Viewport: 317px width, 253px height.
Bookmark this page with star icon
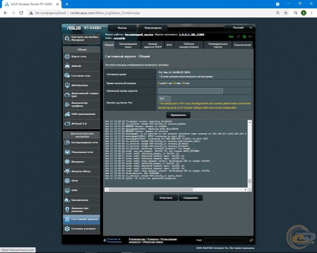pos(286,13)
